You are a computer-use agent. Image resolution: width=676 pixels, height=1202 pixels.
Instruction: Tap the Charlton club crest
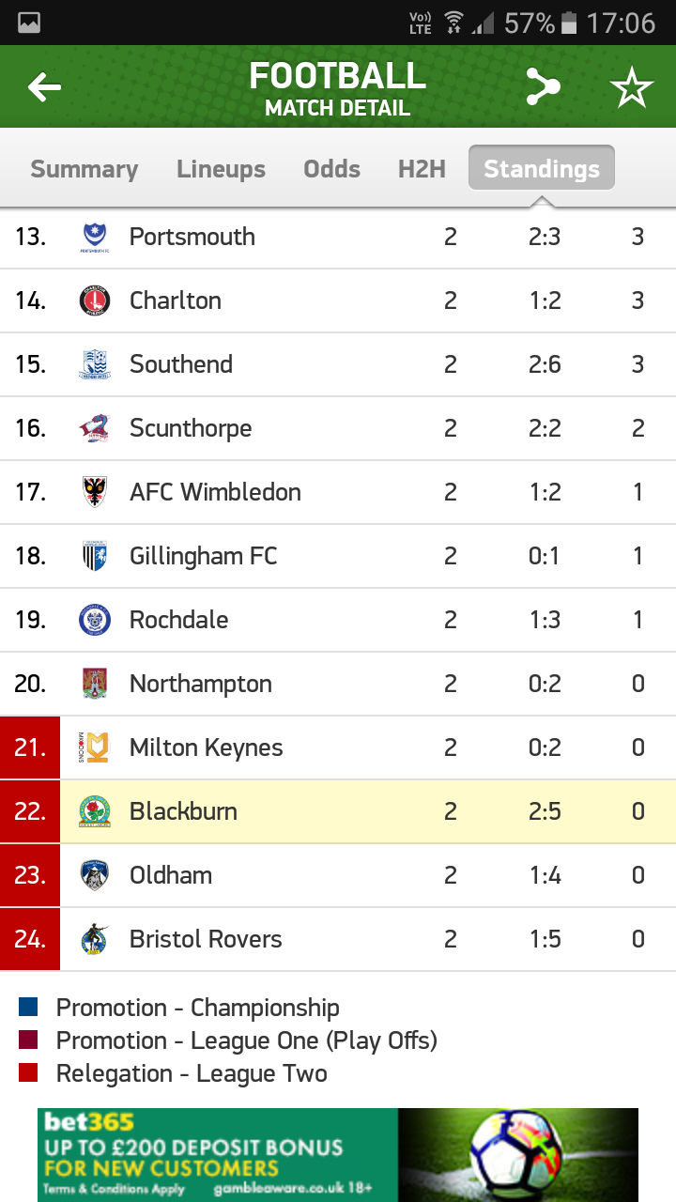point(94,301)
